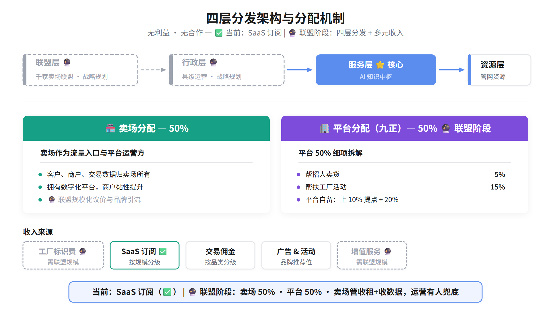Image resolution: width=551 pixels, height=312 pixels.
Task: Click the 收入来源 section heading
Action: [x=38, y=232]
